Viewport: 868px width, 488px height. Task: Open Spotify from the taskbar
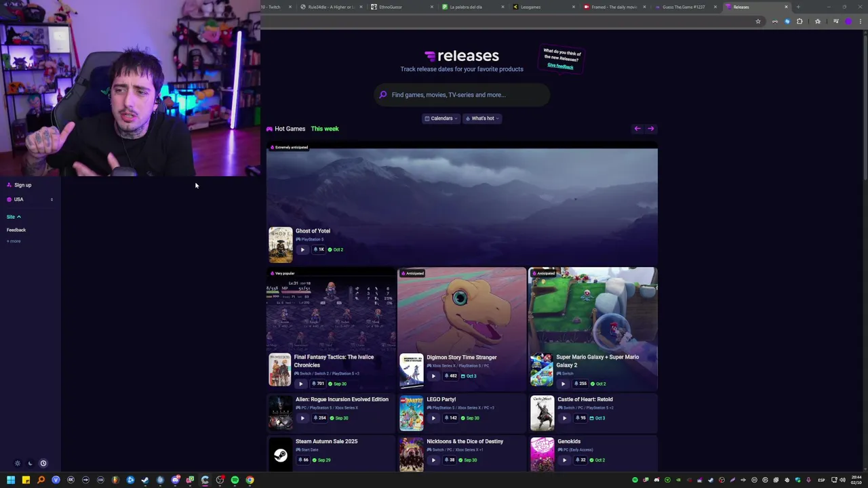(235, 480)
